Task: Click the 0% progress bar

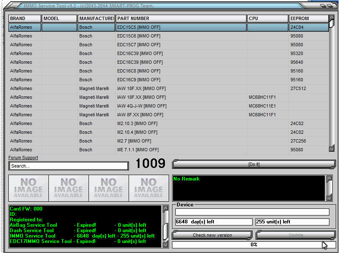Action: point(254,245)
